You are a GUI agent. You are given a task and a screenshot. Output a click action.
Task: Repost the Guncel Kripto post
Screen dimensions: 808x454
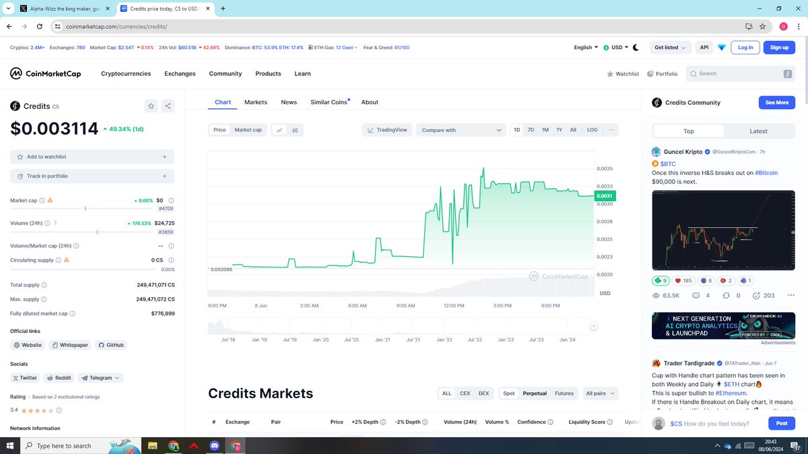[727, 295]
